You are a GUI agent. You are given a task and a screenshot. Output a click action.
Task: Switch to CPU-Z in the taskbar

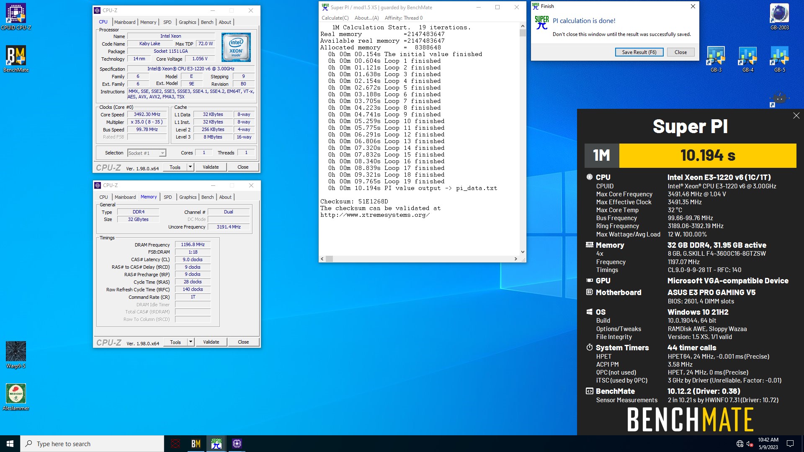tap(237, 444)
